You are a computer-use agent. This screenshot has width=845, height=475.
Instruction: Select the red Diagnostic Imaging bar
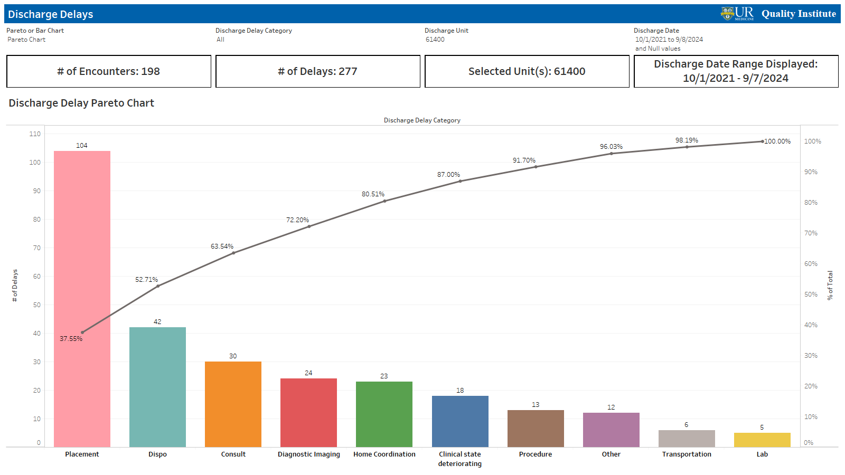[308, 413]
